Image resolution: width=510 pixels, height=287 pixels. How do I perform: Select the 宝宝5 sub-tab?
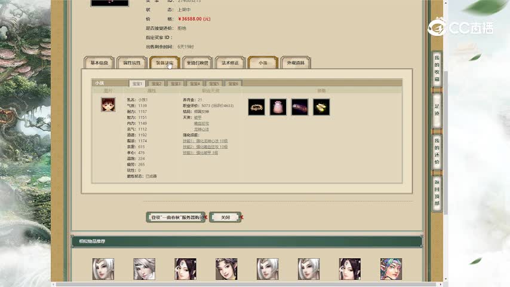click(214, 84)
